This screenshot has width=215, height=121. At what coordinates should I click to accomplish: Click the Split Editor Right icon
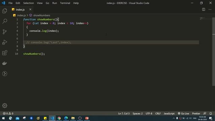pos(204,9)
